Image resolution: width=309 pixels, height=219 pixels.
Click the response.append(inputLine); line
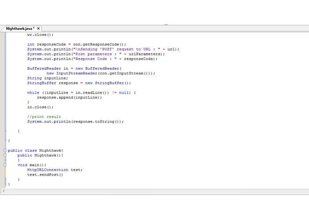point(69,98)
